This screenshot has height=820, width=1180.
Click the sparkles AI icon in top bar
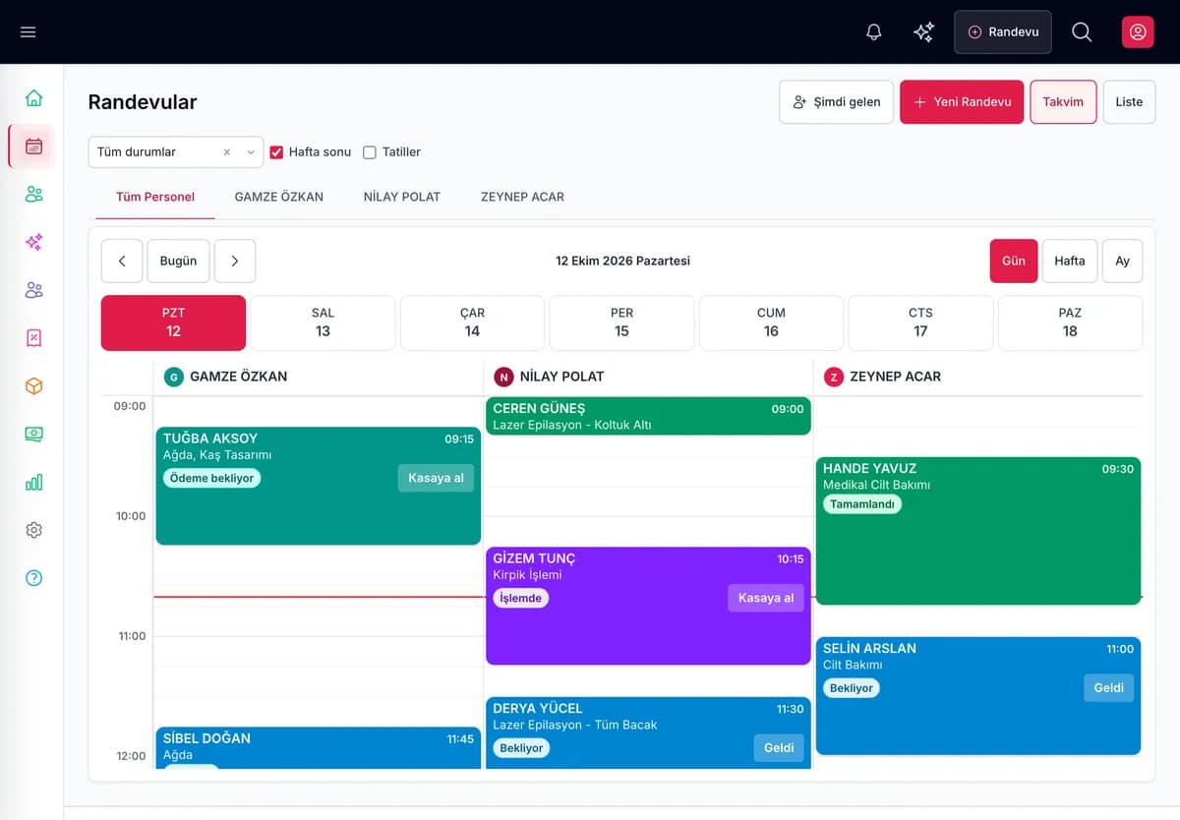coord(923,32)
